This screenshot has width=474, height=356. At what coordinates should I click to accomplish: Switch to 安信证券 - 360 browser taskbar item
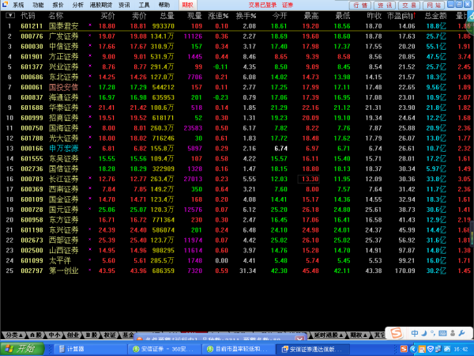(x=164, y=350)
